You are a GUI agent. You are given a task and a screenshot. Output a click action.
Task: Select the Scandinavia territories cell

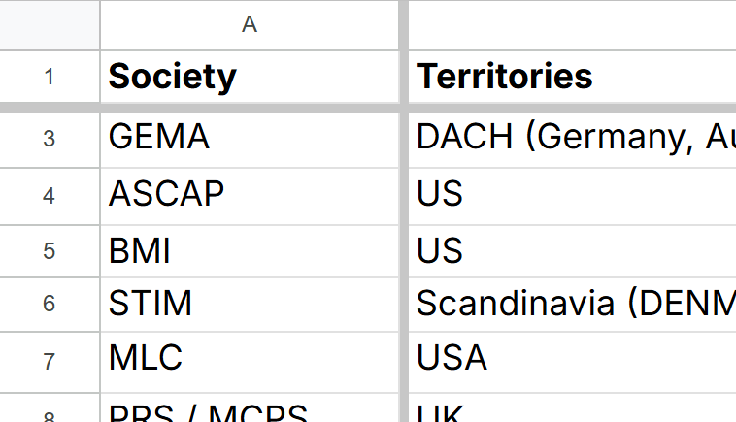[x=572, y=305]
